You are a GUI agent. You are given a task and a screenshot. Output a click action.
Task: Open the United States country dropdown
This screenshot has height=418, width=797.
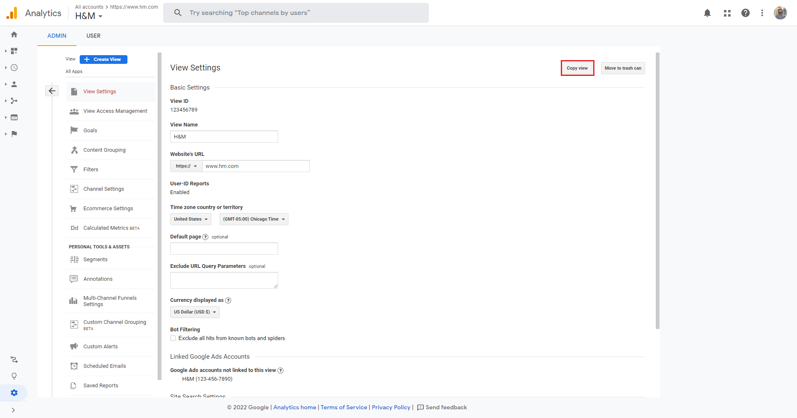[191, 219]
